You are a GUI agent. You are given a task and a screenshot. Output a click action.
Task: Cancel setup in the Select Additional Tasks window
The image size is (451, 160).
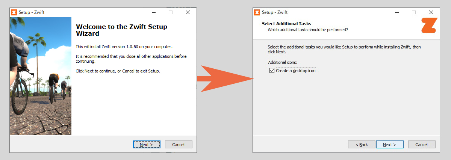pyautogui.click(x=422, y=145)
